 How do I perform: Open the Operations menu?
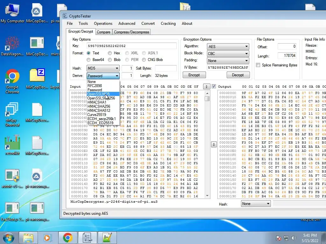[103, 24]
